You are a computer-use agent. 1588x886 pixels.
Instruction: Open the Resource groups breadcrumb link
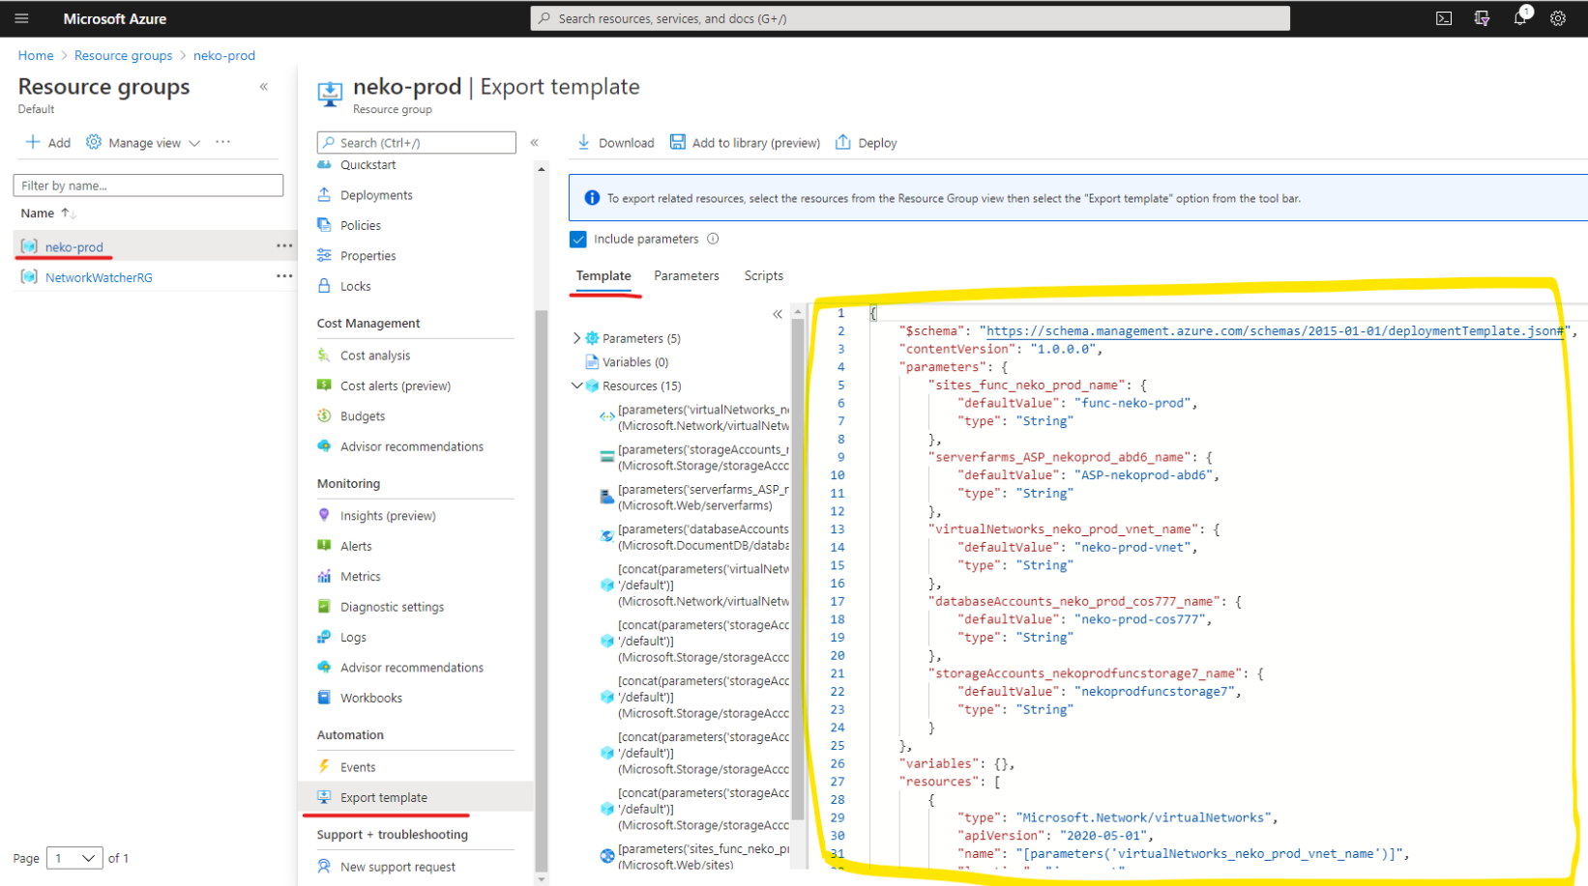click(123, 55)
